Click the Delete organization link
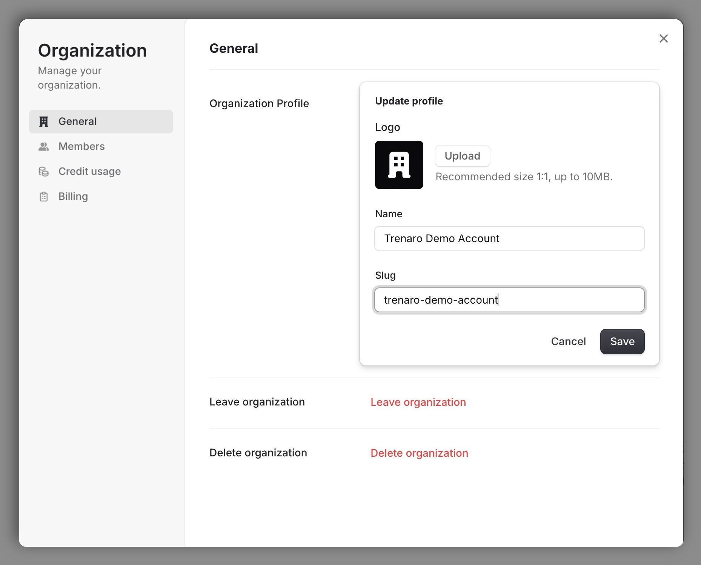The height and width of the screenshot is (565, 701). click(x=419, y=453)
